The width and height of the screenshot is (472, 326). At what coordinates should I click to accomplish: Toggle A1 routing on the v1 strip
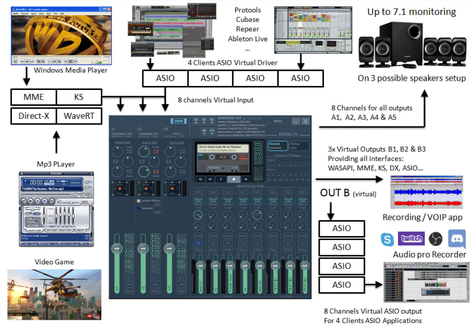(x=129, y=236)
